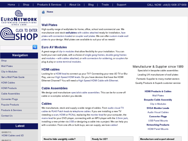Follow the mains lead link
Viewport: 188px width, 141px height.
pos(47,118)
